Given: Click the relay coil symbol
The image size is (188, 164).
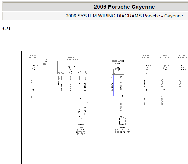Looking at the screenshot, I should coord(81,70).
